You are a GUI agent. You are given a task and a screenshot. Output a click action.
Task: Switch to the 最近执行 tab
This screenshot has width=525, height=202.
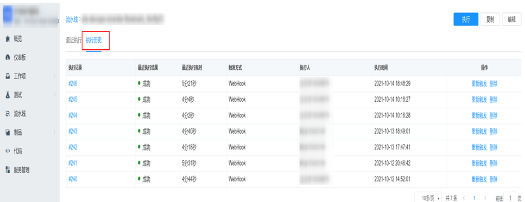coord(74,41)
